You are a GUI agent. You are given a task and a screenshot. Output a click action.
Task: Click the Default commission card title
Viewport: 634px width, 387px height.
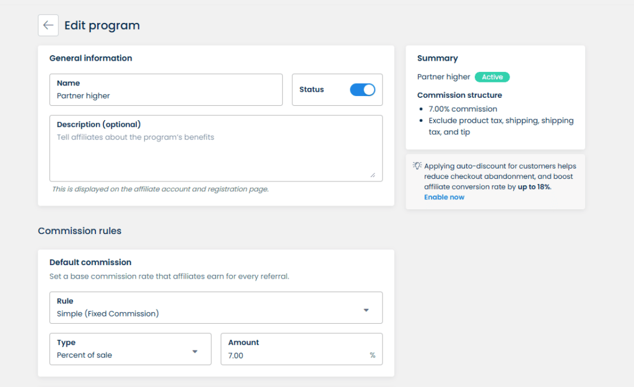click(90, 263)
